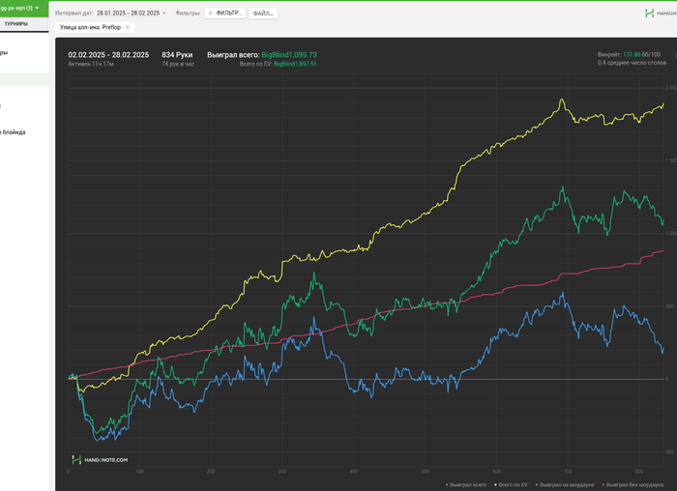Toggle the green Выиграл всего legend series
Screen dimensions: 677x491
coord(466,485)
